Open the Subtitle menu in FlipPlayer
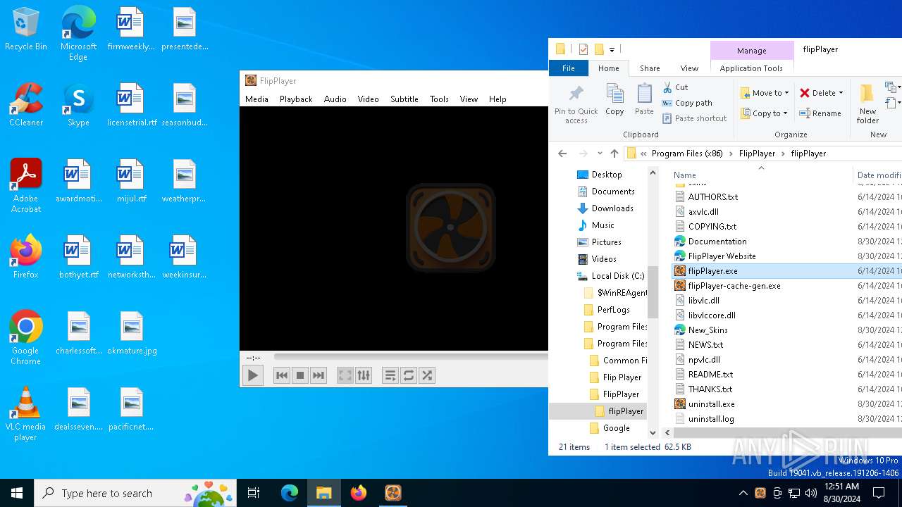The height and width of the screenshot is (507, 902). click(x=404, y=99)
